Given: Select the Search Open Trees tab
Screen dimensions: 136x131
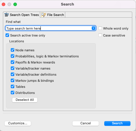Looking at the screenshot, I should point(22,15).
